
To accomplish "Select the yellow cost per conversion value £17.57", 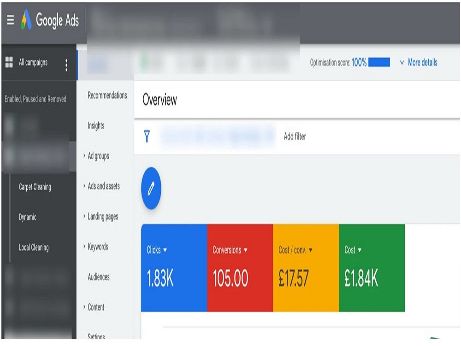I will point(294,278).
